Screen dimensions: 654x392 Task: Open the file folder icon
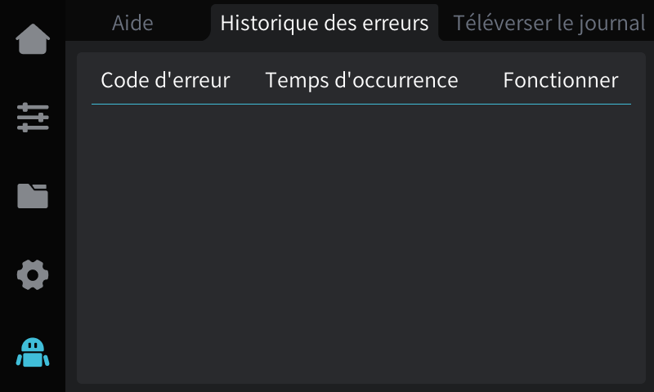pos(33,196)
